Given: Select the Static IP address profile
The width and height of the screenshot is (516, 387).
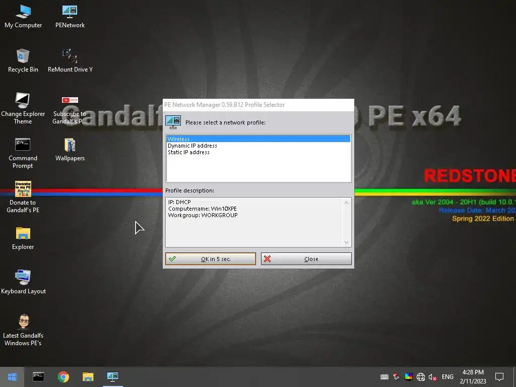Looking at the screenshot, I should 259,152.
